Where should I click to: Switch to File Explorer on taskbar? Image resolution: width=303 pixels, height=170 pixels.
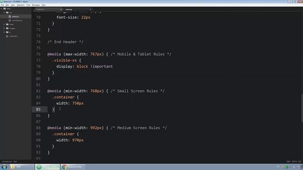pyautogui.click(x=22, y=167)
